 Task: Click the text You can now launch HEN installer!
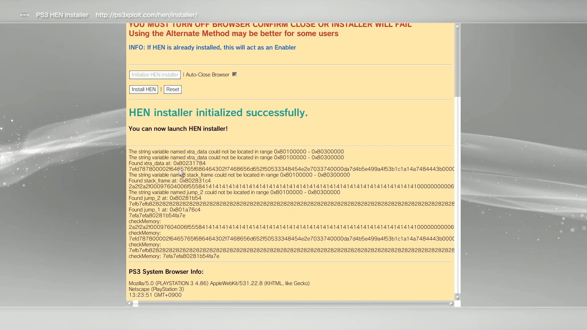pos(178,129)
